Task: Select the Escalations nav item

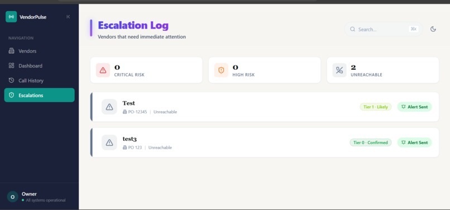Action: pos(39,95)
